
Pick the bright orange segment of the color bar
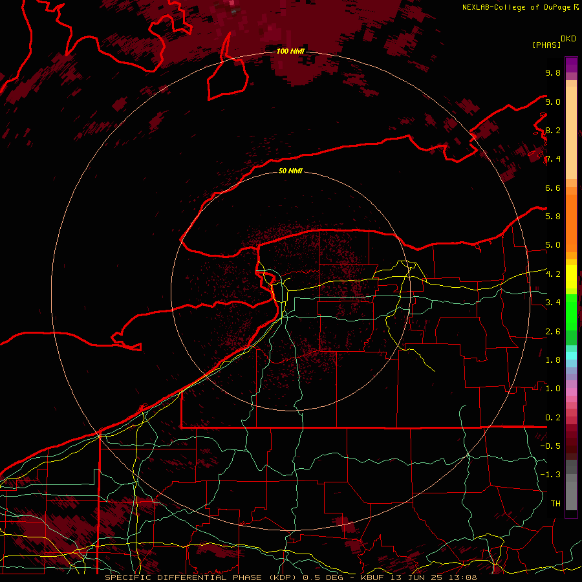coord(571,222)
